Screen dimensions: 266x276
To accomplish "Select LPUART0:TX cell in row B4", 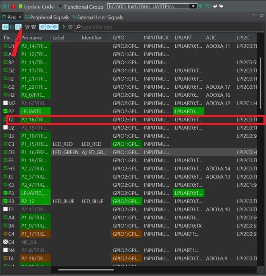I will 188,226.
